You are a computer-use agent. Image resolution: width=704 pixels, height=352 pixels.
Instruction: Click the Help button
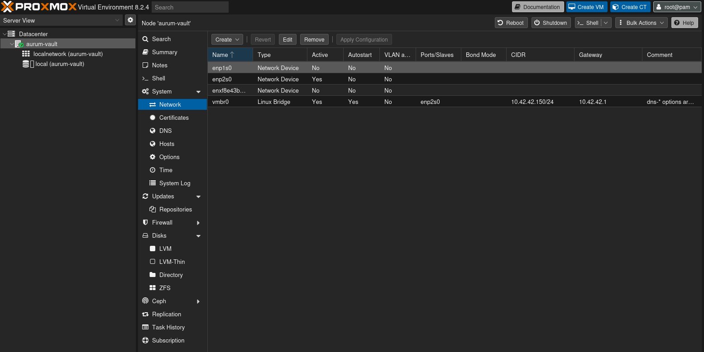click(684, 23)
